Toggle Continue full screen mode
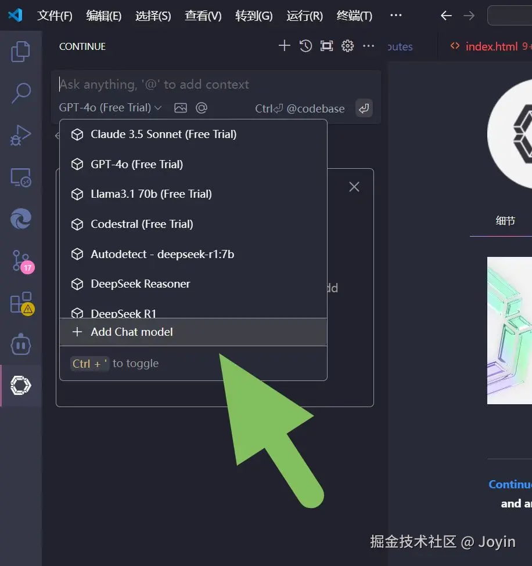Image resolution: width=532 pixels, height=566 pixels. [327, 46]
